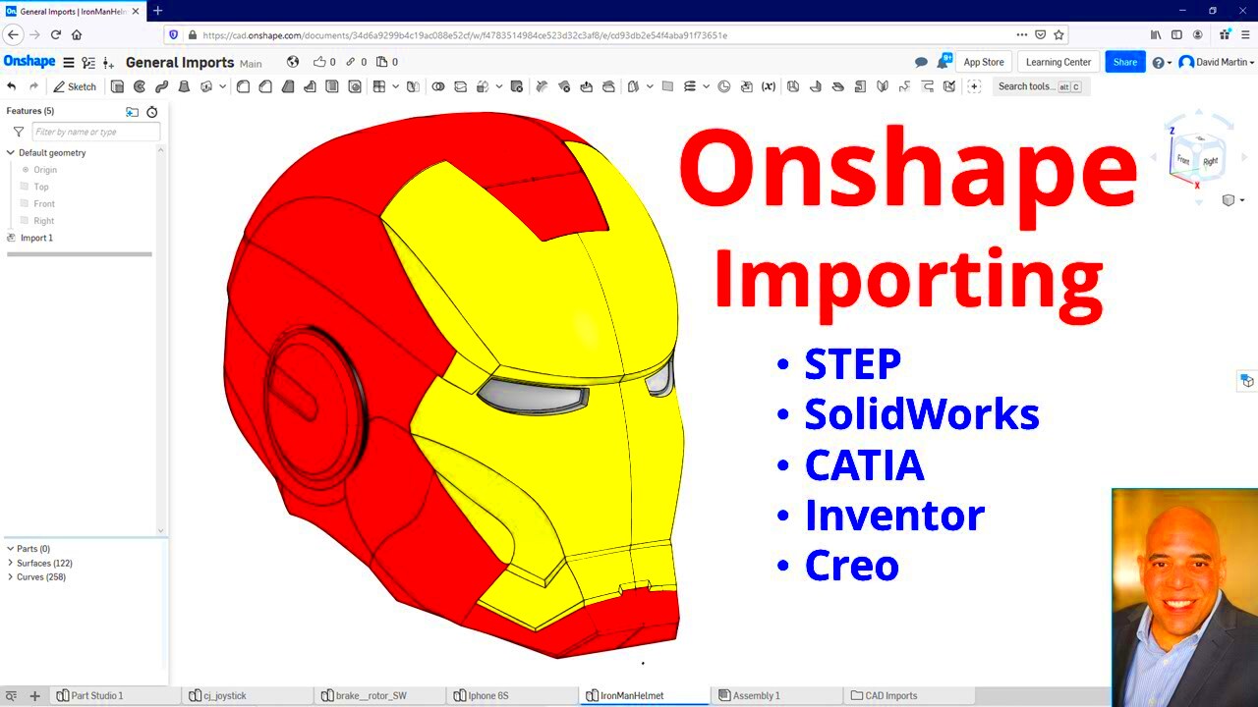Click the insert new element icon beside versions

coord(108,62)
